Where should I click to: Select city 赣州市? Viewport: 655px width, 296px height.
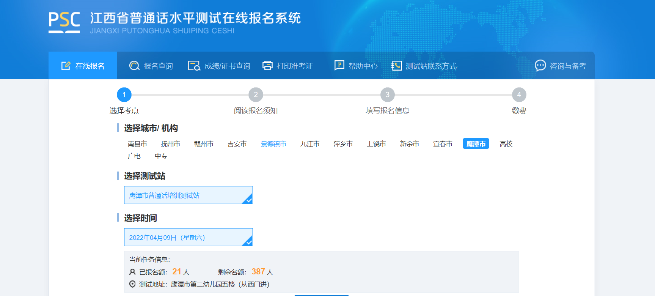(x=204, y=144)
